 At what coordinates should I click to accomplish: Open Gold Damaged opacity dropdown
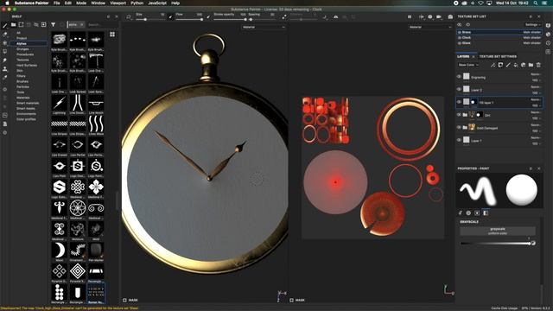click(x=536, y=131)
